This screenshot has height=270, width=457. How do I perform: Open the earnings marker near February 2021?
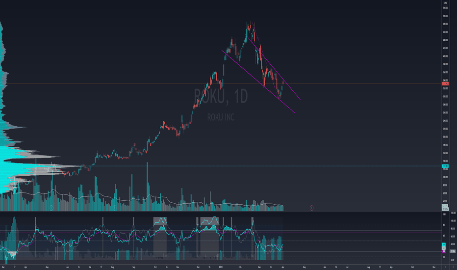click(253, 208)
